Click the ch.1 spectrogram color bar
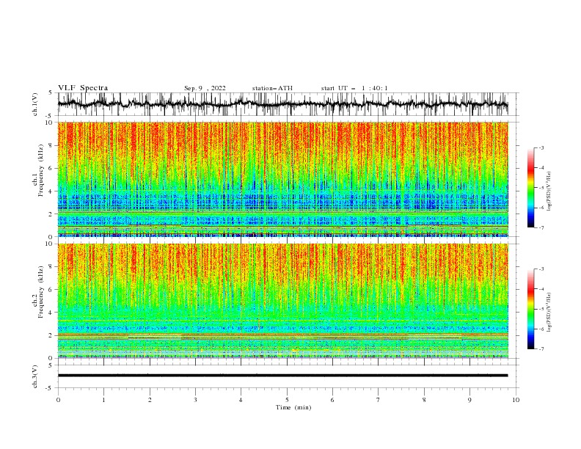 (x=530, y=188)
